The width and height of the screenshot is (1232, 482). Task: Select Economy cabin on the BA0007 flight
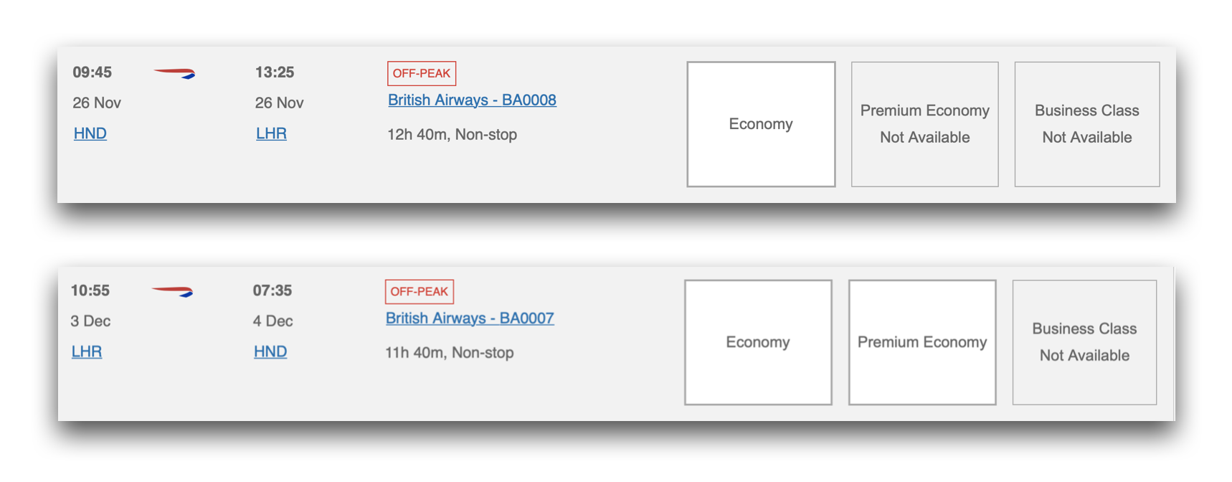758,342
